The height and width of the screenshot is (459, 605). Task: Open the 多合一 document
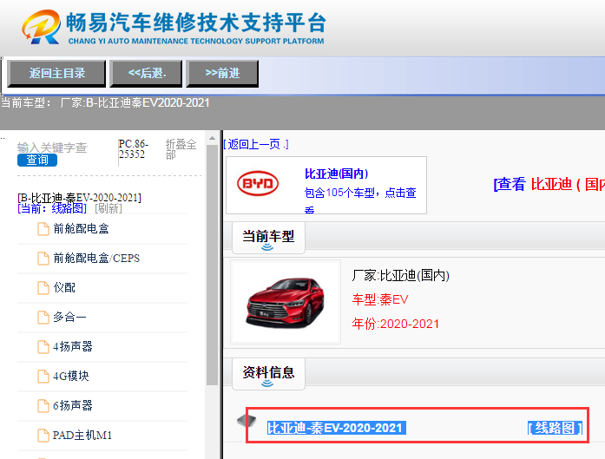69,317
